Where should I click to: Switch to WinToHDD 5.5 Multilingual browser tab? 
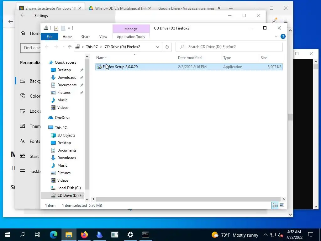120,8
